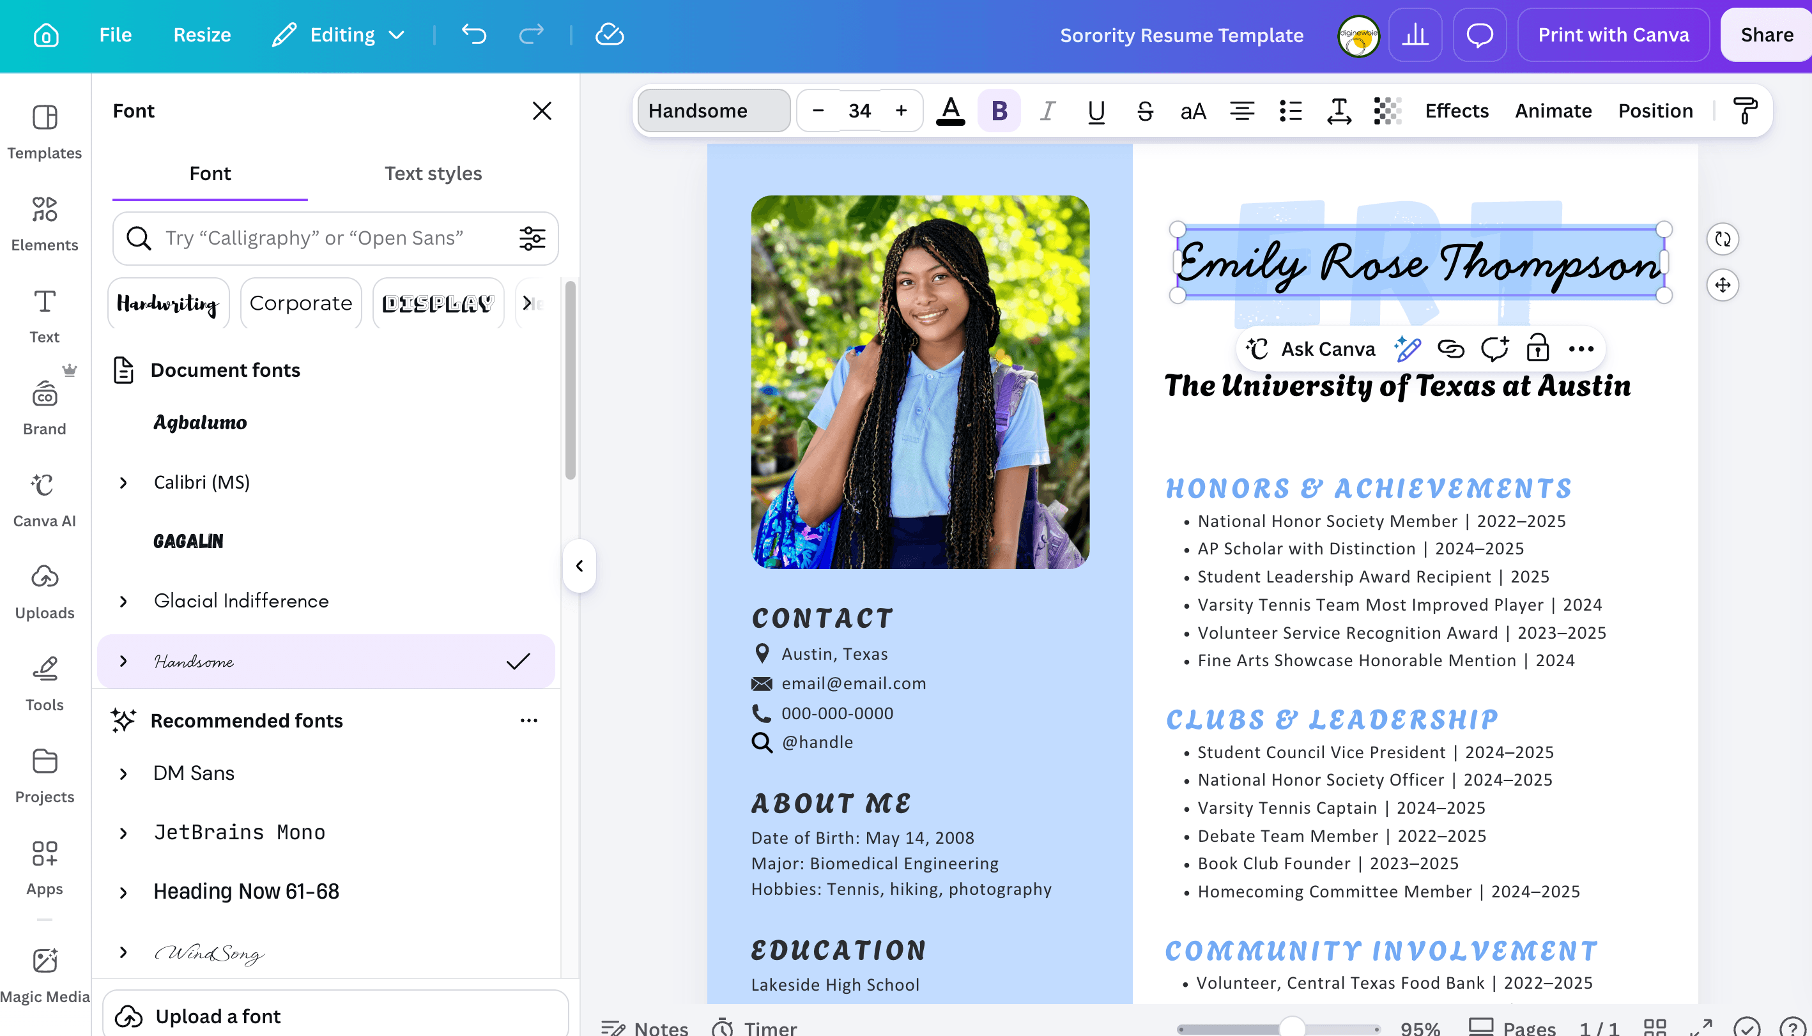
Task: Add comment from floating toolbar
Action: 1494,349
